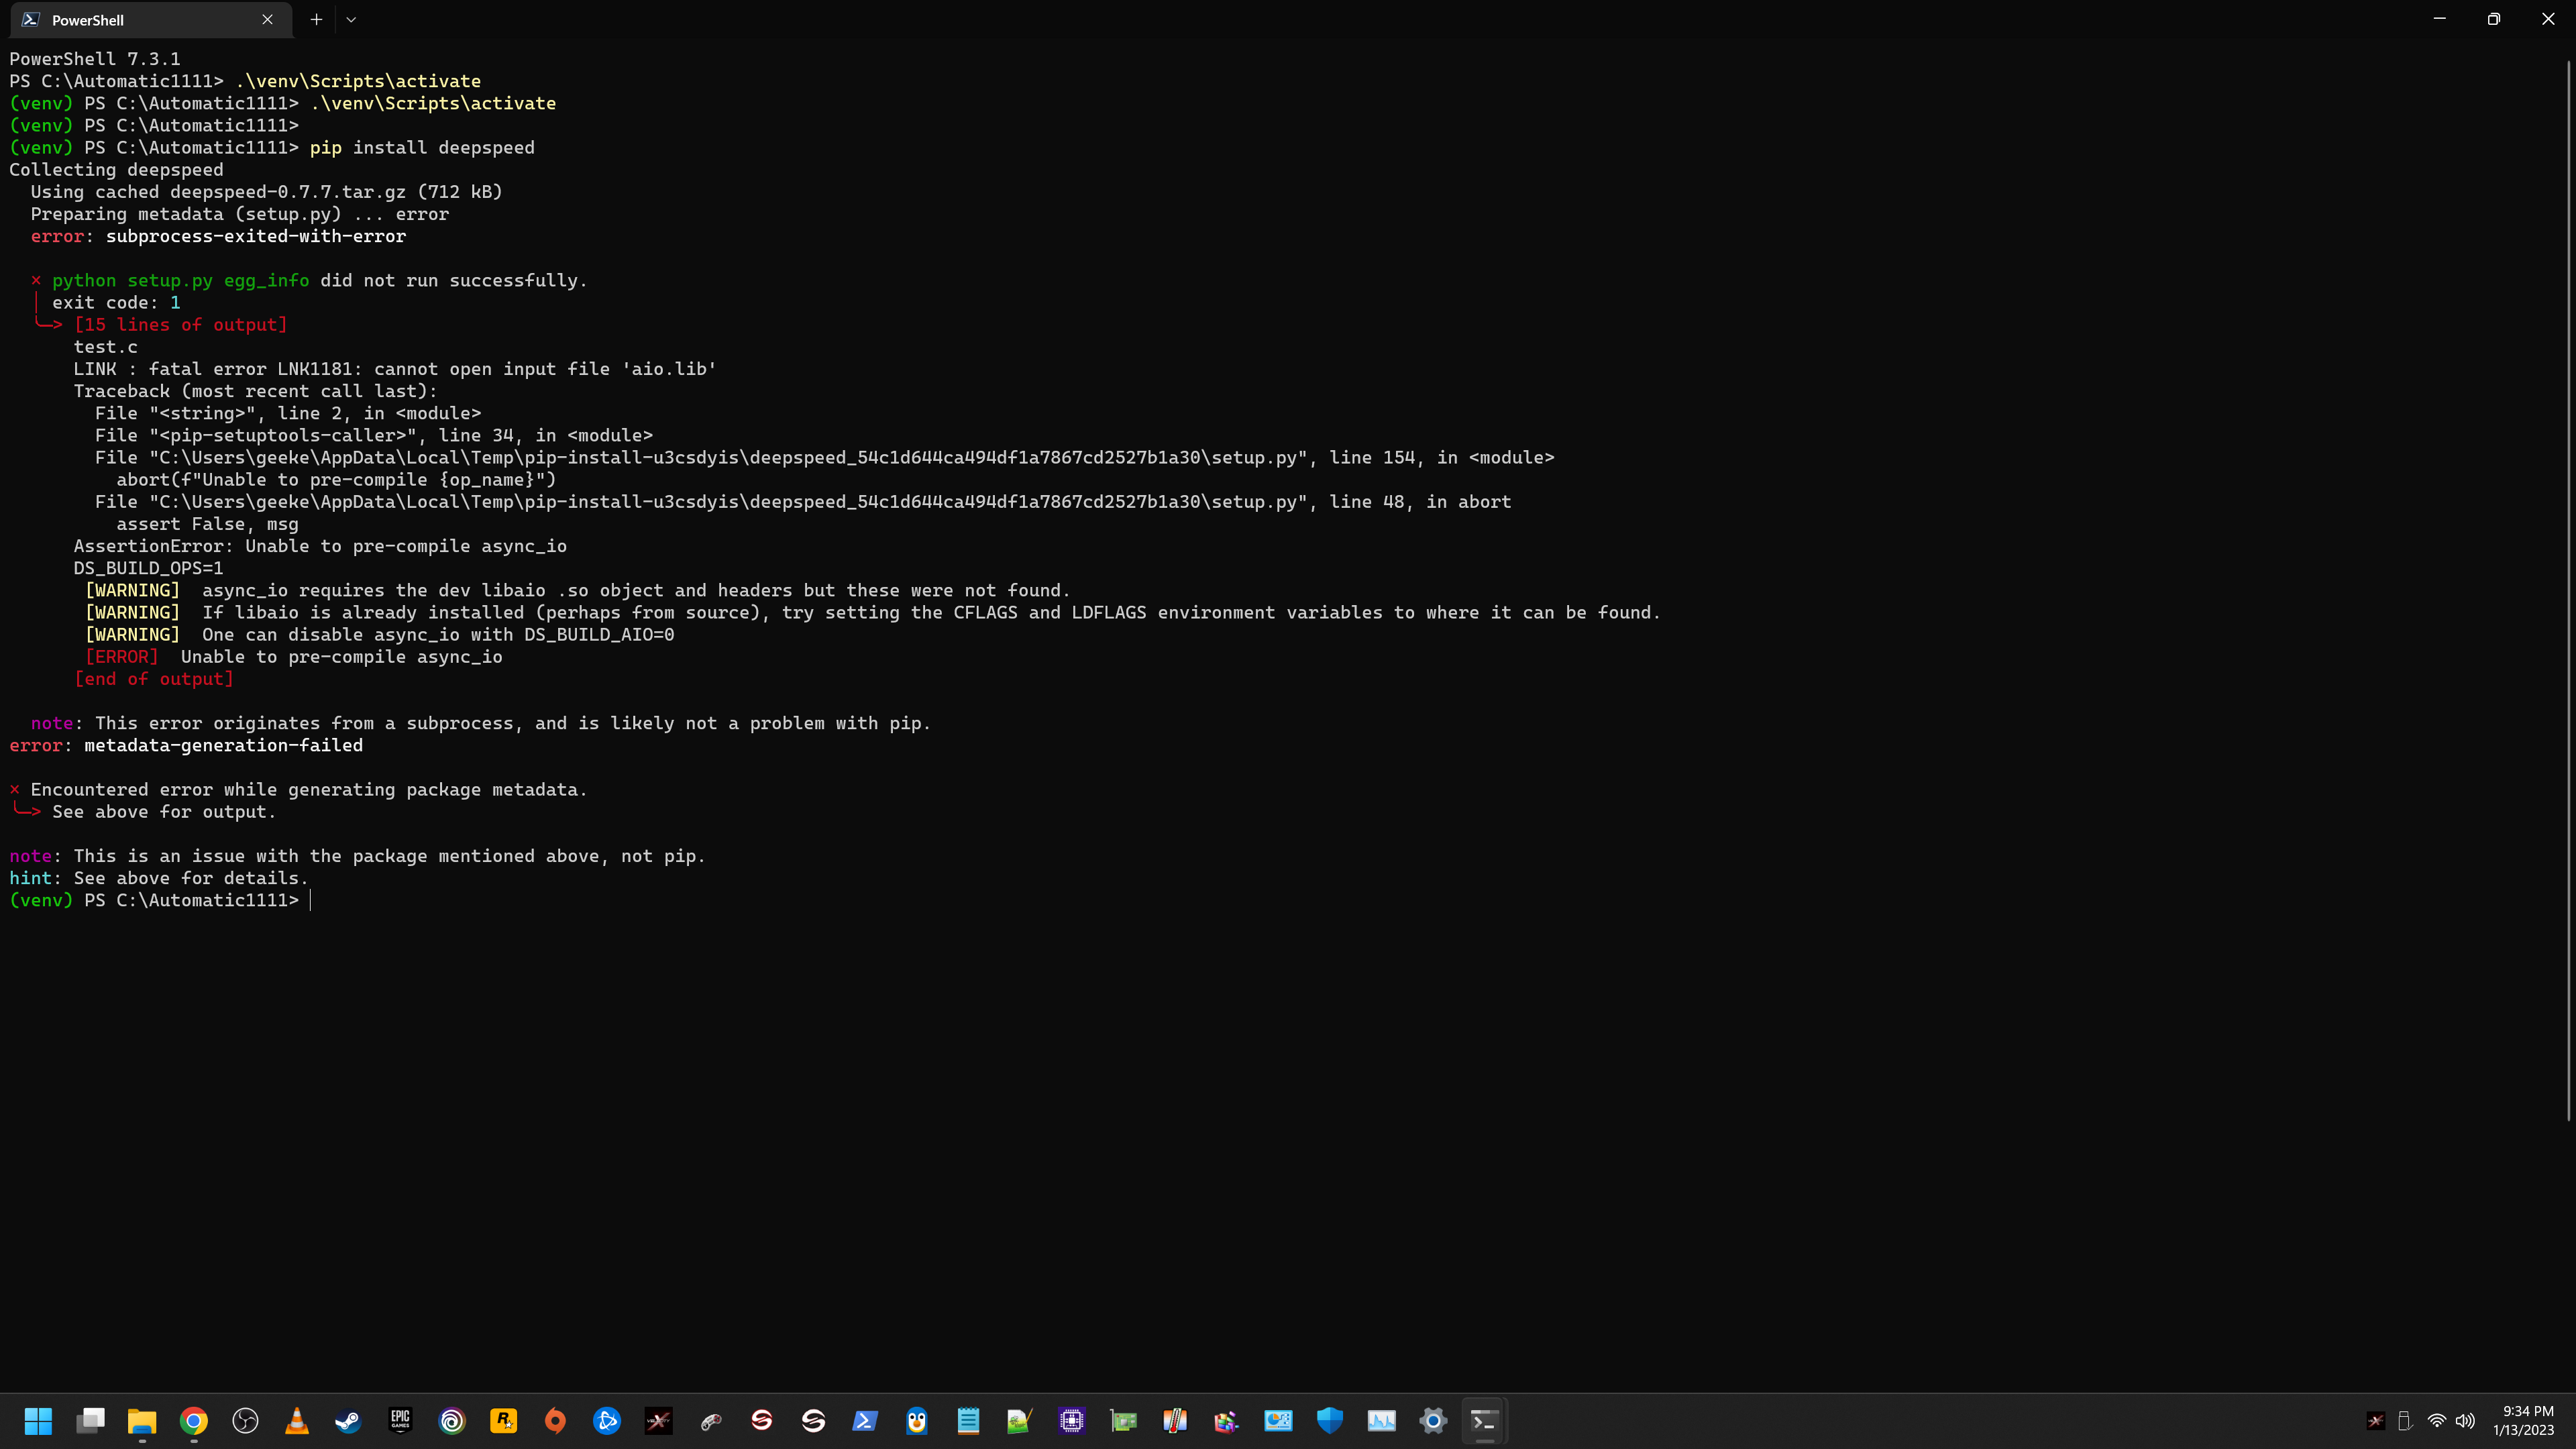The width and height of the screenshot is (2576, 1449).
Task: Launch Notepad++ from taskbar
Action: pyautogui.click(x=1020, y=1421)
